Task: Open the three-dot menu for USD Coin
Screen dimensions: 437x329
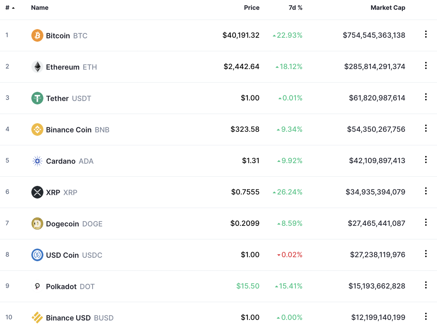Action: point(426,254)
